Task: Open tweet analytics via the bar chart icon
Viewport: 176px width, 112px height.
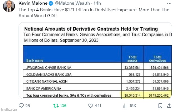Action: coord(125,106)
